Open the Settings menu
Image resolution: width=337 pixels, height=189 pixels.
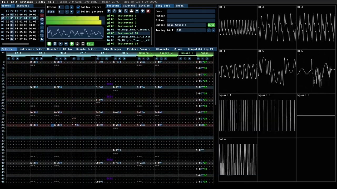26,2
